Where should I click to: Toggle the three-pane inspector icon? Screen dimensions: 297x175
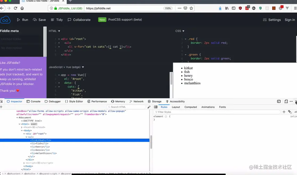tap(156, 107)
